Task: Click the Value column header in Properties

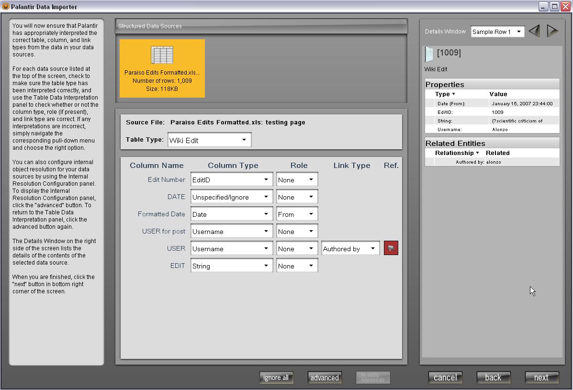Action: click(498, 94)
